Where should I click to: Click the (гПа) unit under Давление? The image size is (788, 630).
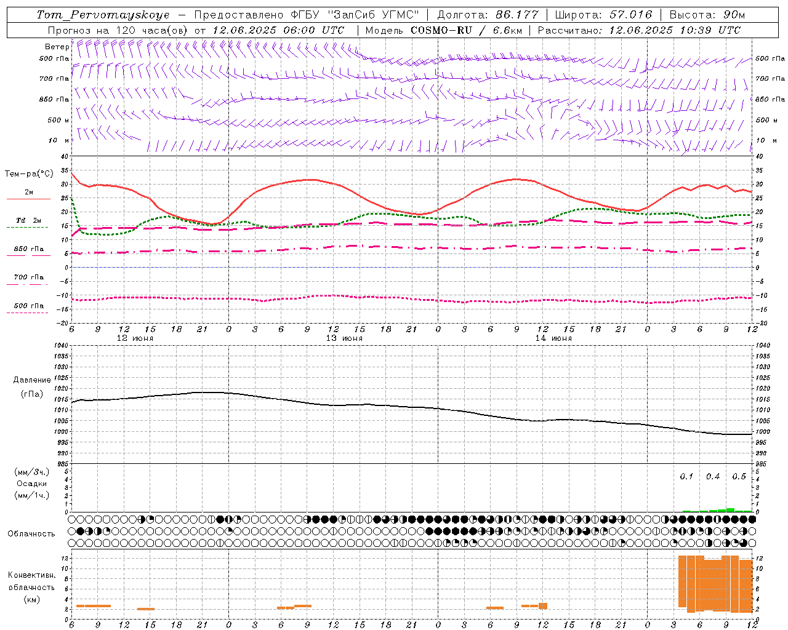32,394
